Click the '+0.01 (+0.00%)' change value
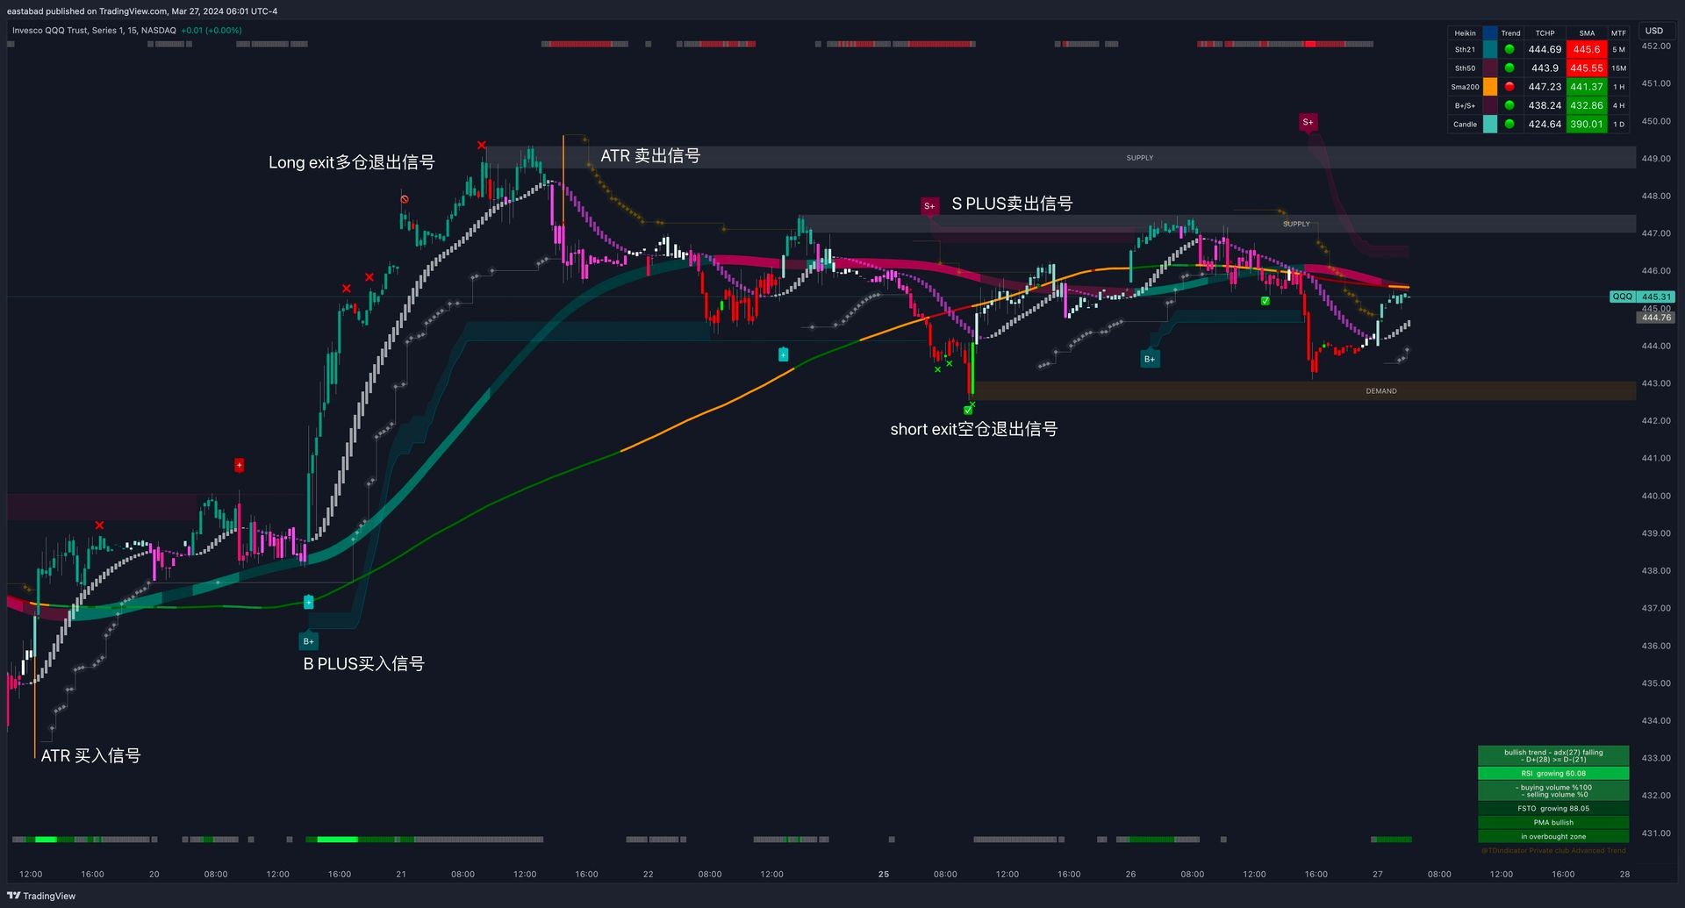This screenshot has height=908, width=1685. coord(212,30)
